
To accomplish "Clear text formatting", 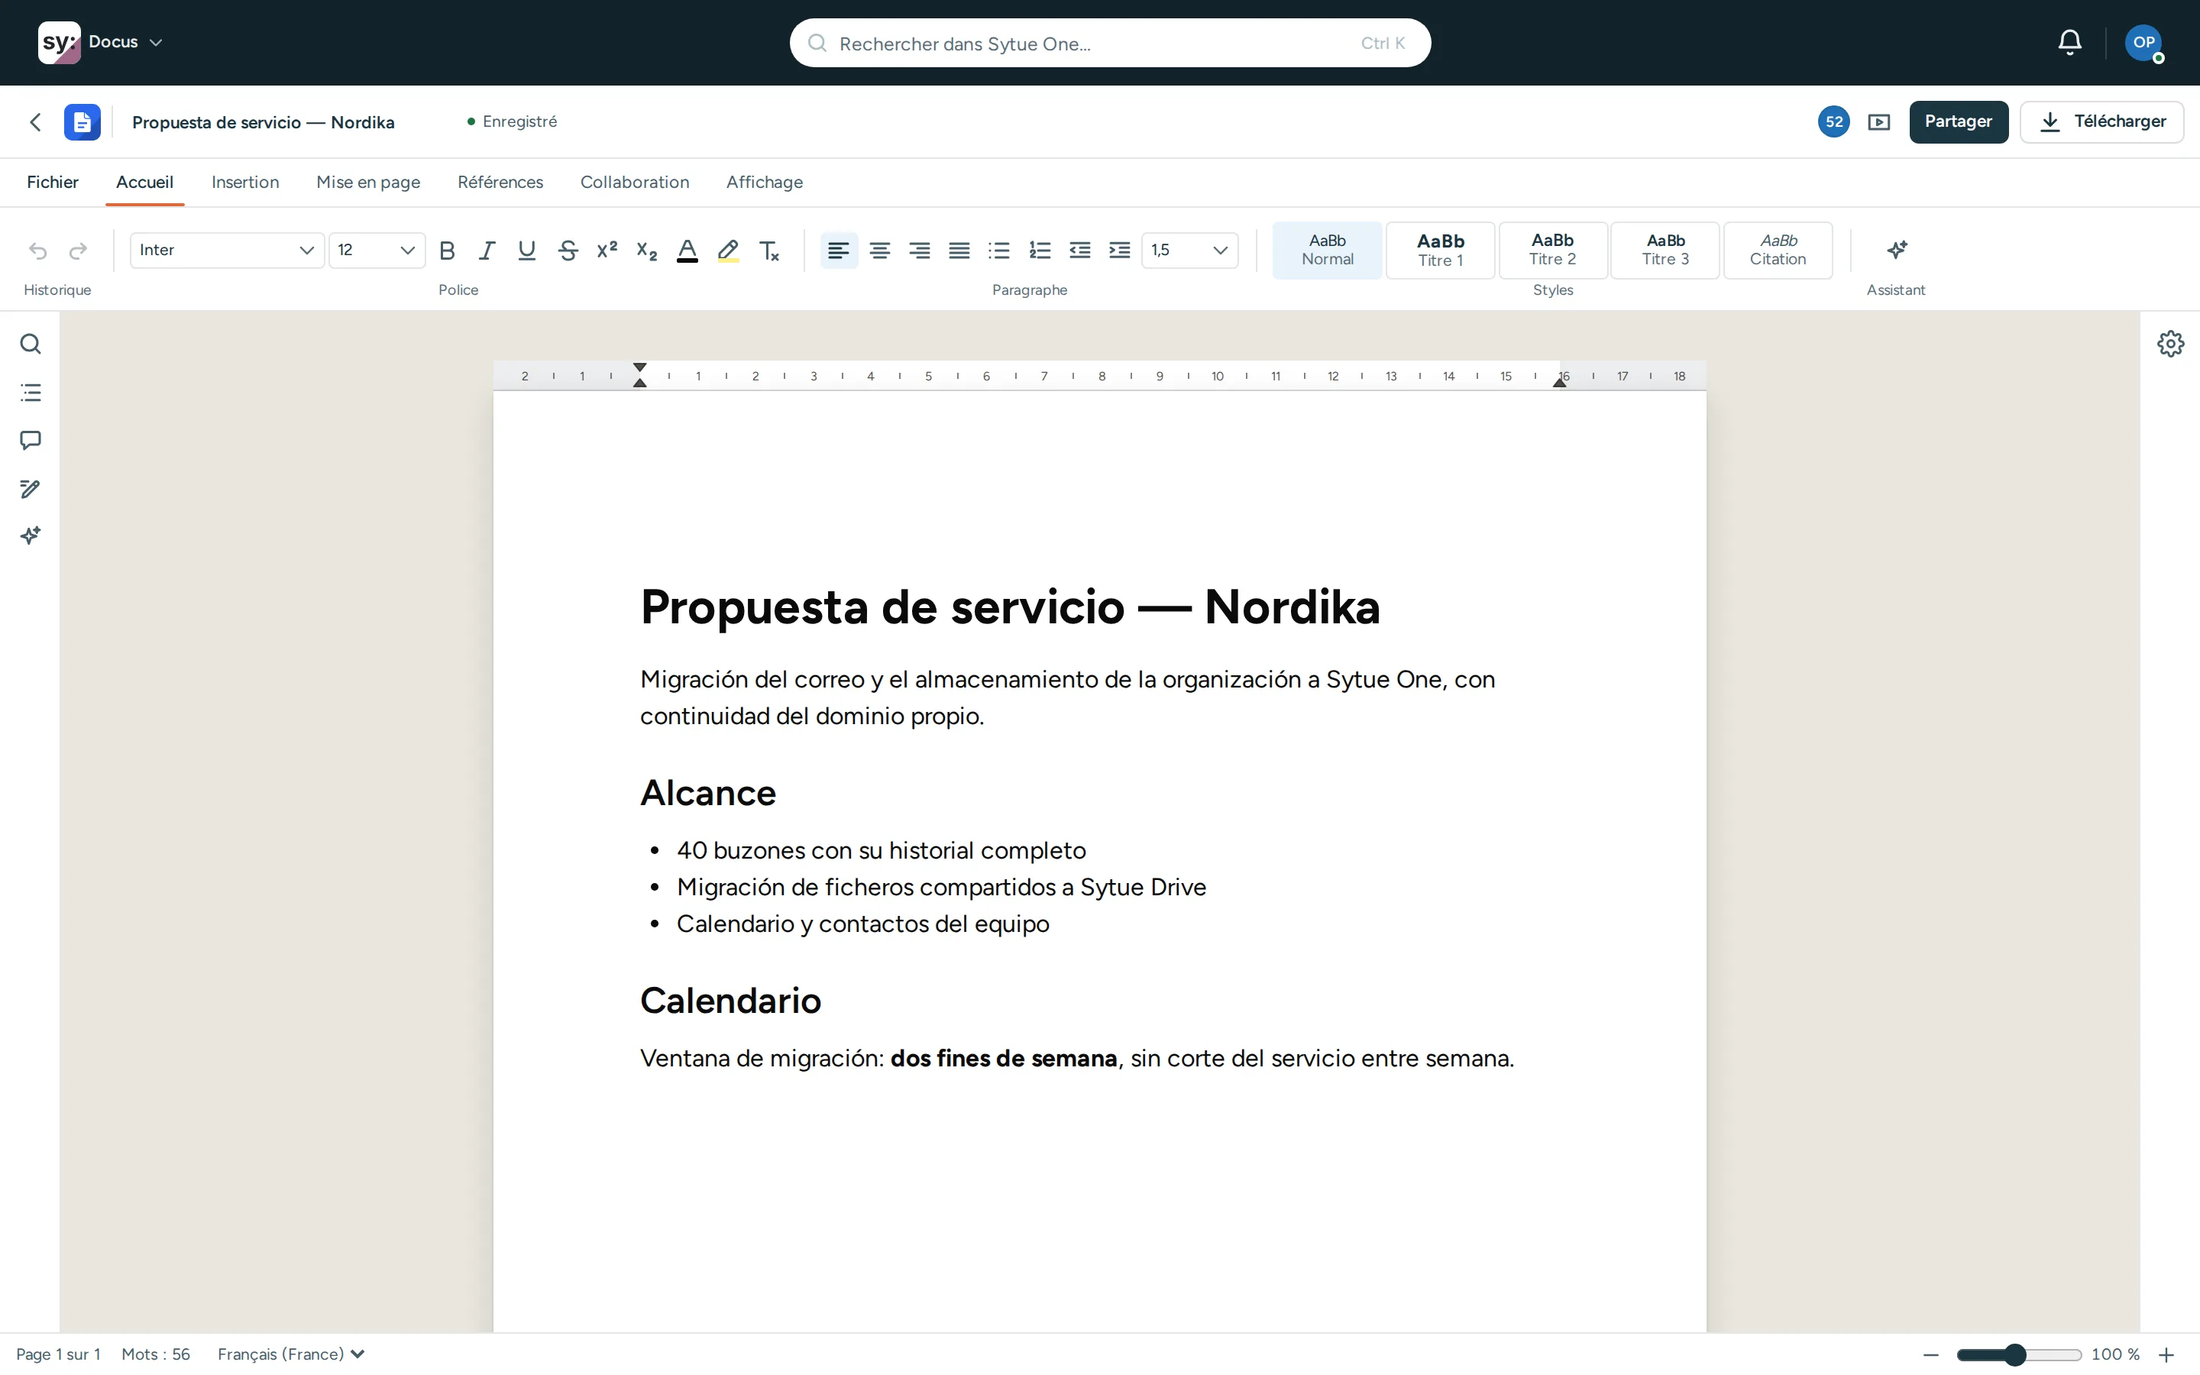I will 769,250.
